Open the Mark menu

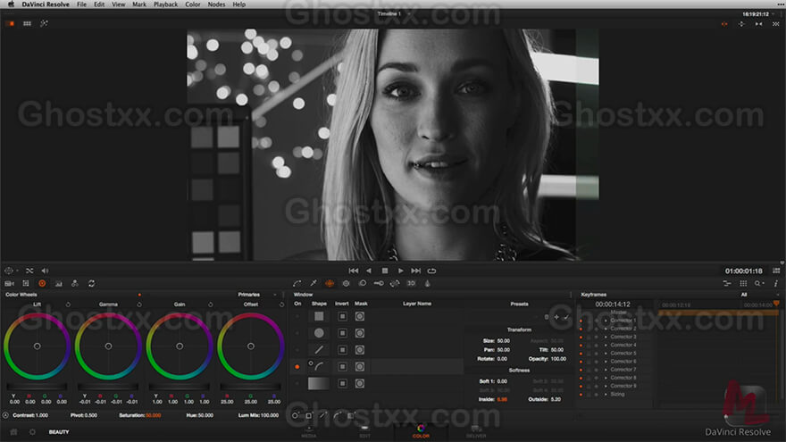tap(138, 4)
